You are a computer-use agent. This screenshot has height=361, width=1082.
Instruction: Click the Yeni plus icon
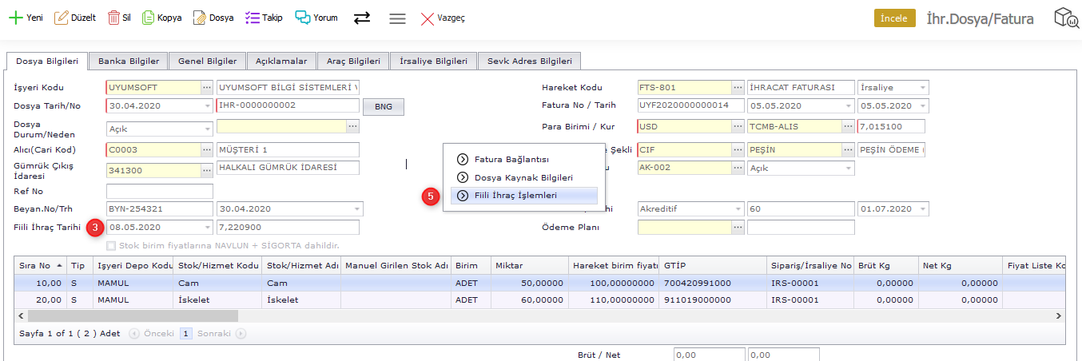click(14, 18)
